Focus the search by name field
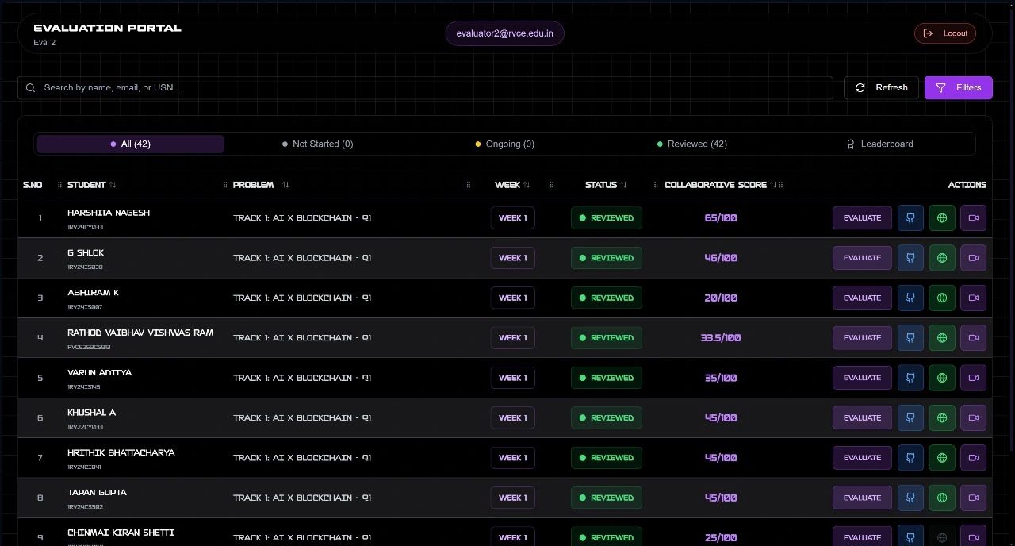The image size is (1015, 546). (x=428, y=88)
